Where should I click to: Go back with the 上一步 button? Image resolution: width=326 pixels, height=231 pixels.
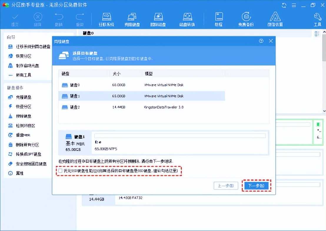[x=226, y=185]
